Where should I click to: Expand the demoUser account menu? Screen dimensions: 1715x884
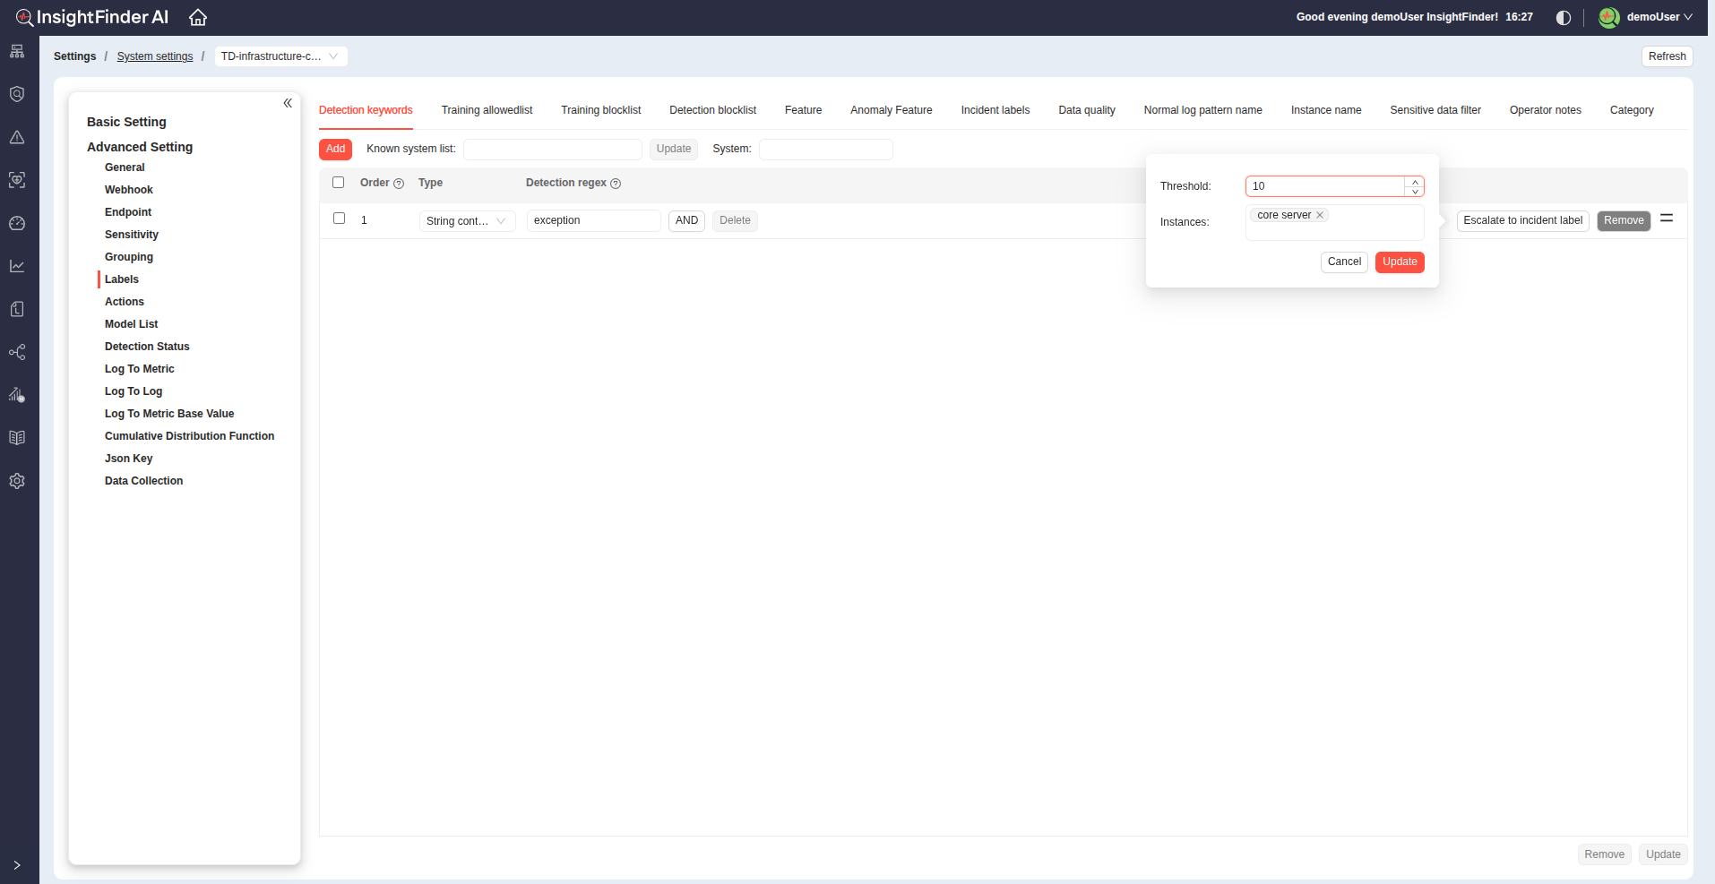[x=1659, y=17]
